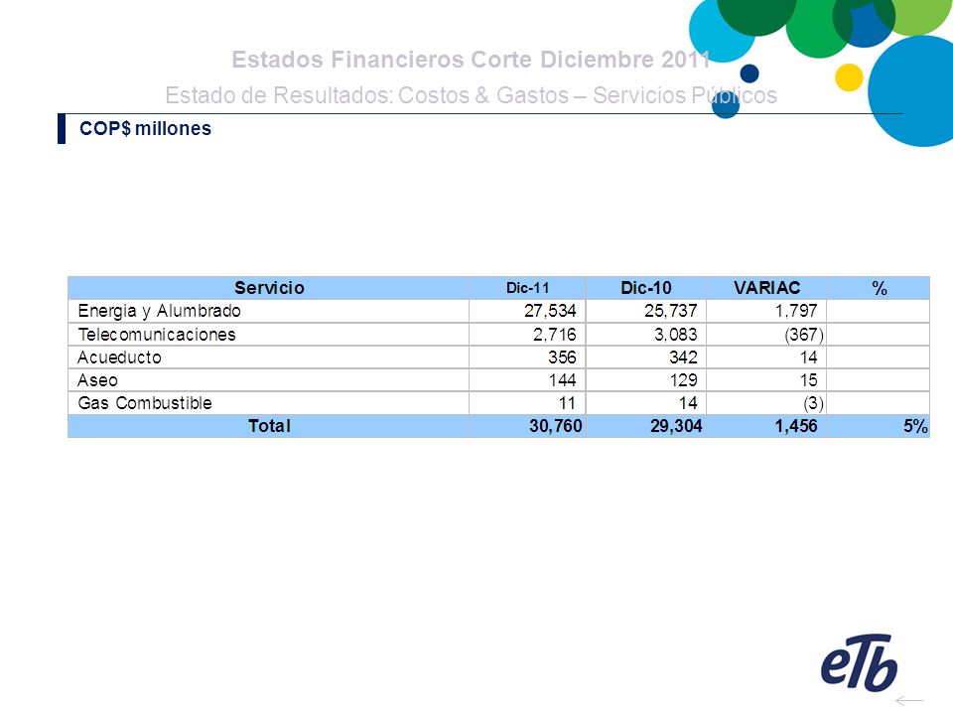Image resolution: width=953 pixels, height=715 pixels.
Task: Click the 'Servicio' column header
Action: [x=269, y=288]
